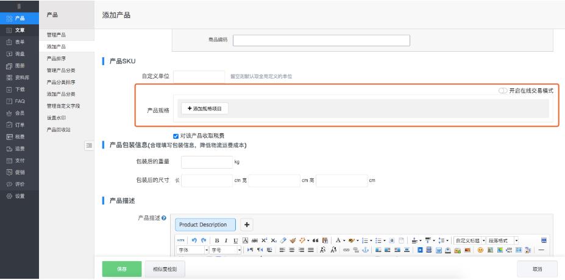Click the HTML source icon in the editor
Viewport: 565px width, 280px height.
coord(181,240)
